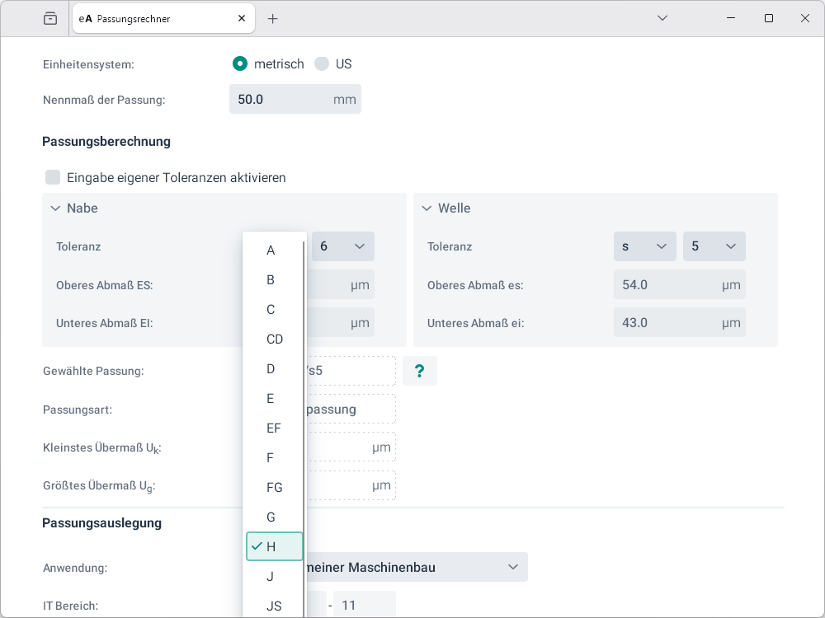
Task: Choose option JS from the tolerance list
Action: (274, 606)
